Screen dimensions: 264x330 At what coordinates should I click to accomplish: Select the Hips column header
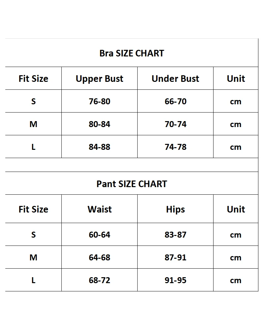pos(175,210)
